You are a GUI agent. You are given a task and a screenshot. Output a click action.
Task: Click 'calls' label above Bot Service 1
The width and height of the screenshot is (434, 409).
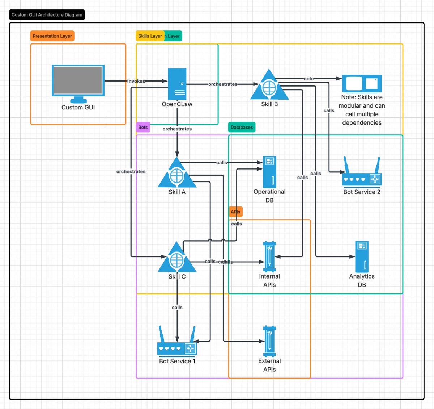point(177,308)
